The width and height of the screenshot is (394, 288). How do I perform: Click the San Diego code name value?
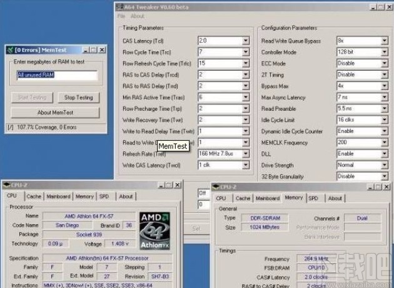coord(67,225)
